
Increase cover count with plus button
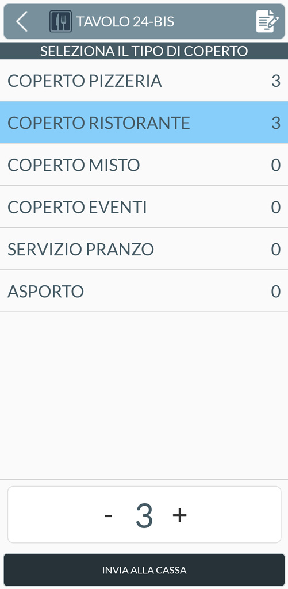tap(179, 515)
